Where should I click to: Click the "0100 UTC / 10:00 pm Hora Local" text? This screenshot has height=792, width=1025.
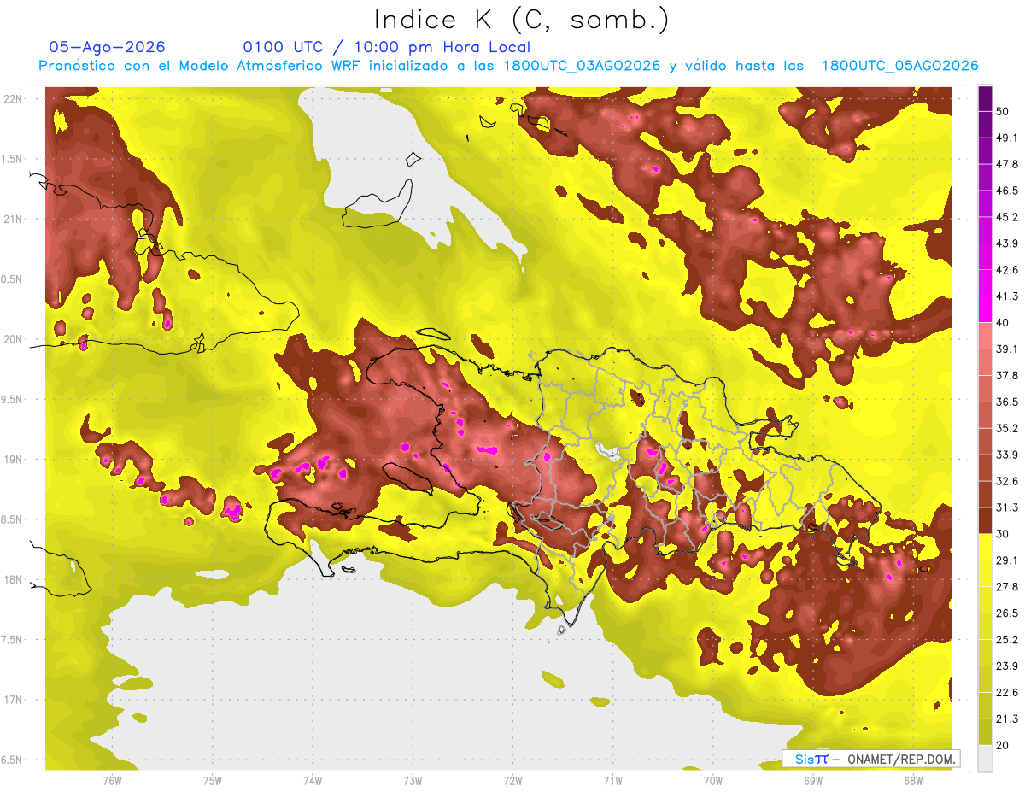387,47
